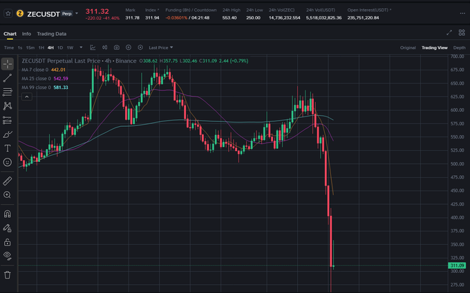Click the 311.32 last price value
This screenshot has height=293, width=470.
[x=97, y=11]
